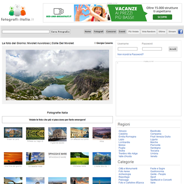Click the photo search text field
The image size is (184, 184).
coord(26,32)
